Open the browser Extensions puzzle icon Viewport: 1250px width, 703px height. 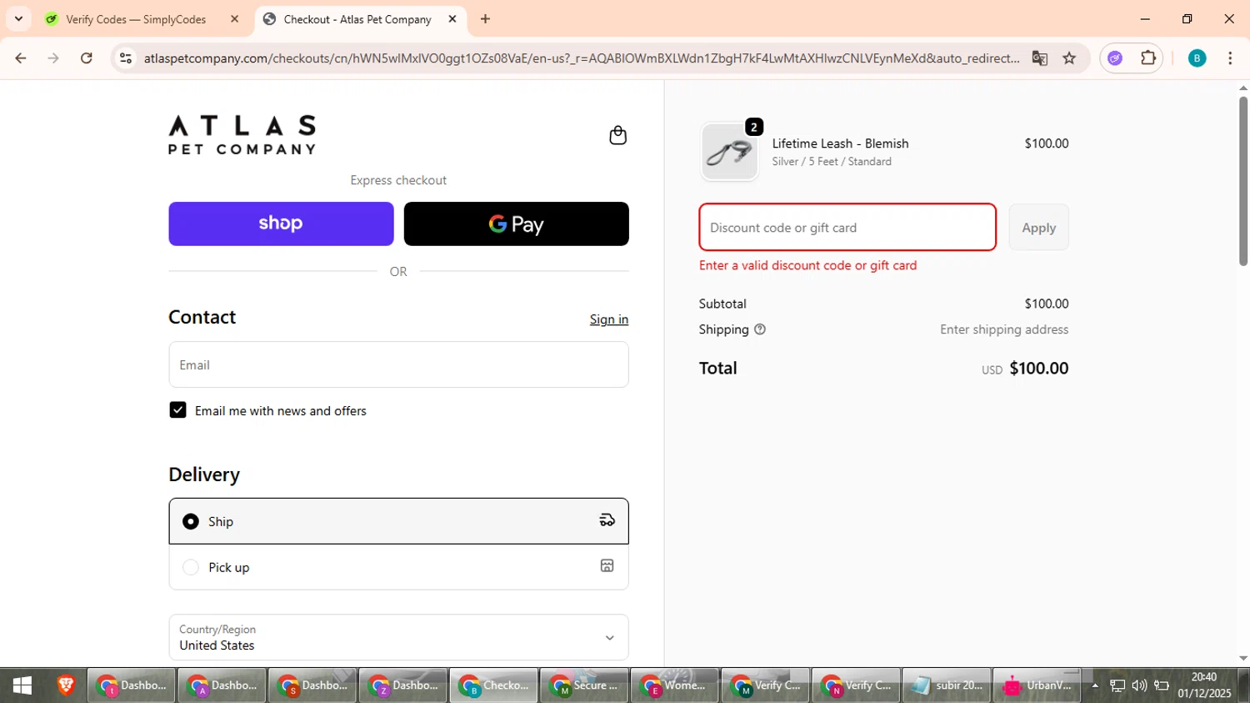pos(1148,58)
